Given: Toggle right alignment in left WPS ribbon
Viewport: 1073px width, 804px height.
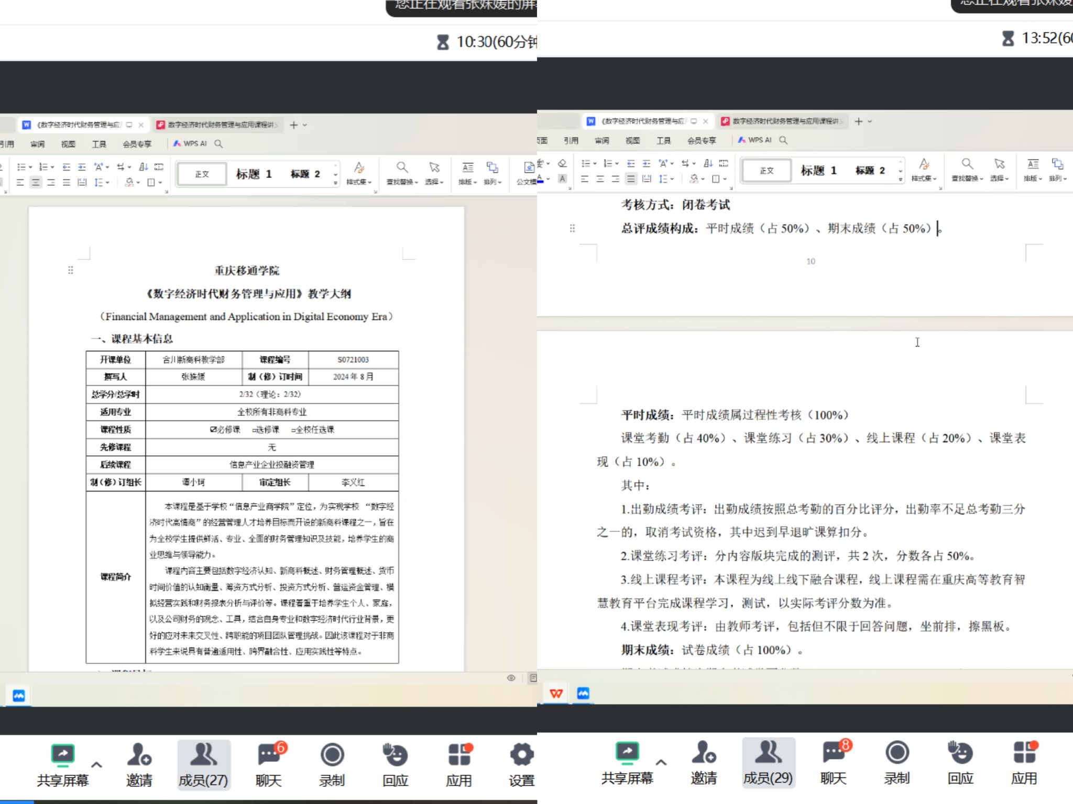Looking at the screenshot, I should (x=51, y=182).
